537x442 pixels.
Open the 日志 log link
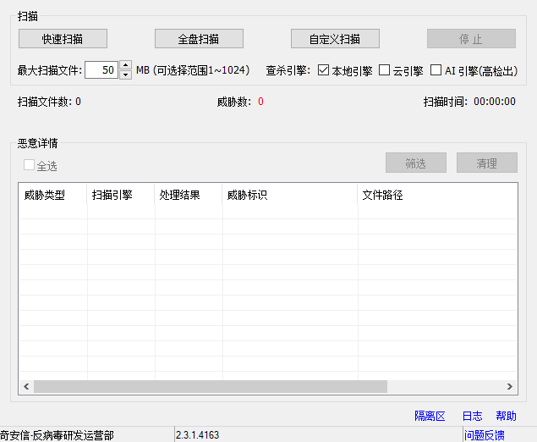pos(472,416)
